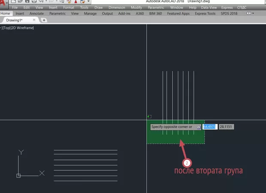The width and height of the screenshot is (266, 193).
Task: Close the Drawing1* file tab
Action: click(34, 20)
